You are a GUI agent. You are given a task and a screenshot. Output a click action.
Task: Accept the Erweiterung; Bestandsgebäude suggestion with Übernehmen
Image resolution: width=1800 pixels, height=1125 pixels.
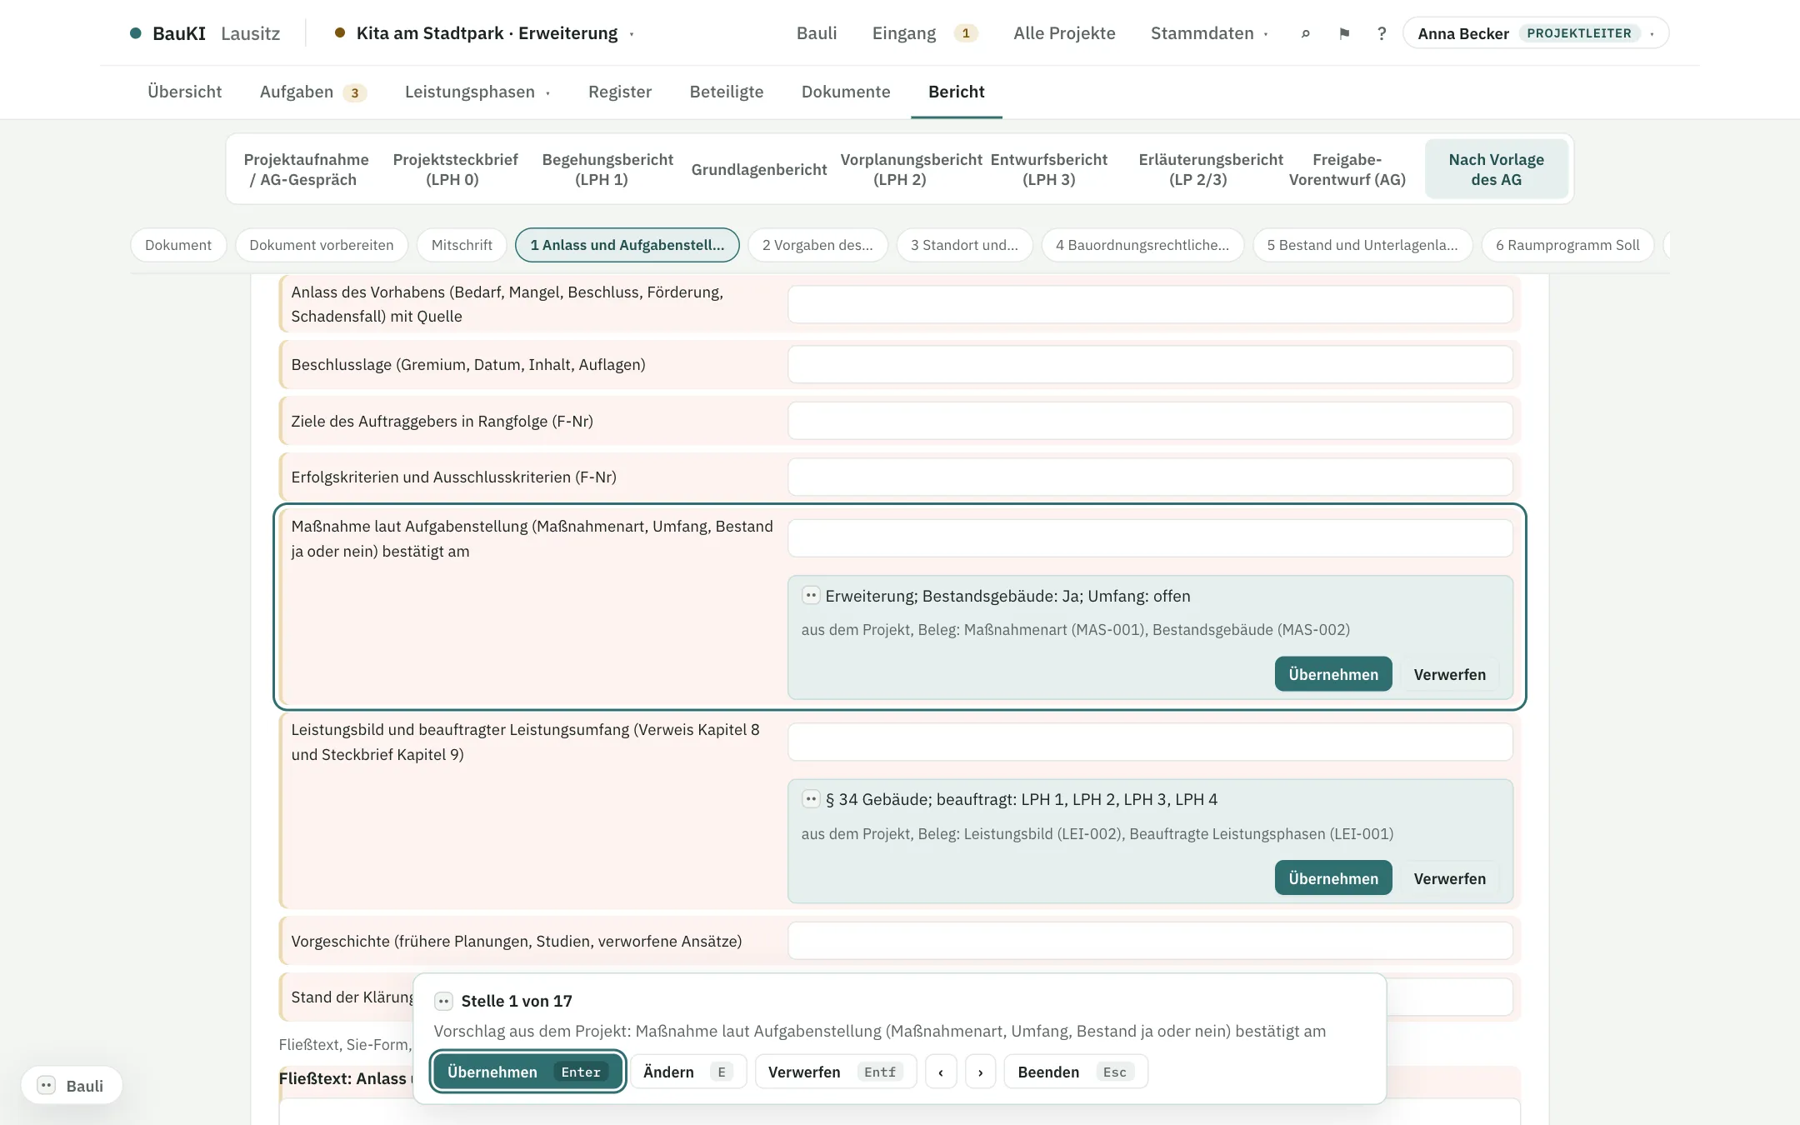tap(1332, 674)
